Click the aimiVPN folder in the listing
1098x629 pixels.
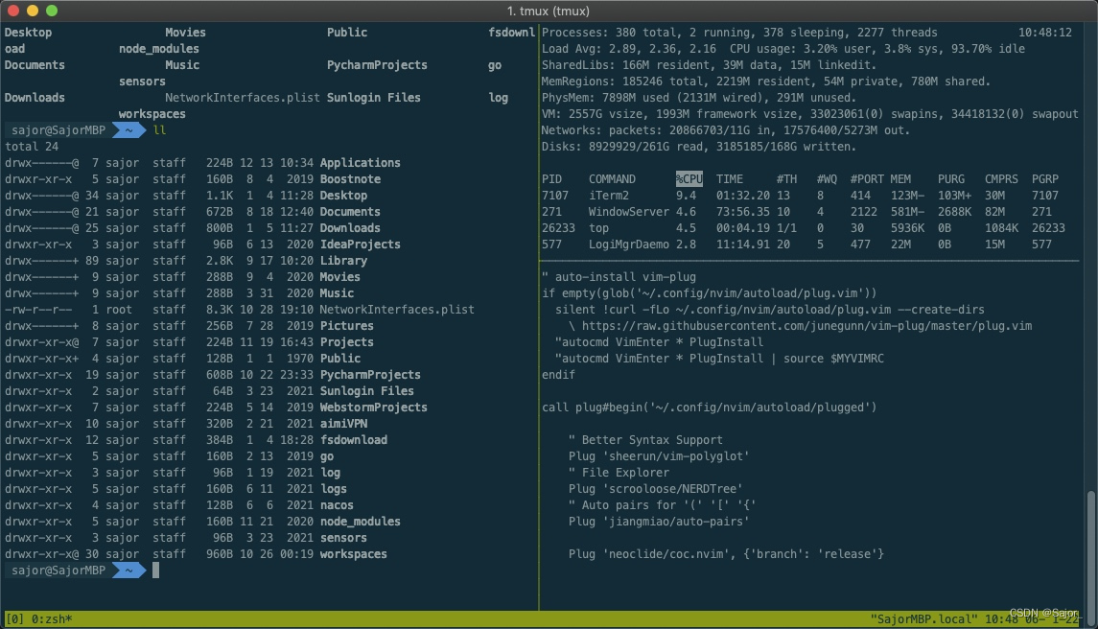[x=344, y=423]
